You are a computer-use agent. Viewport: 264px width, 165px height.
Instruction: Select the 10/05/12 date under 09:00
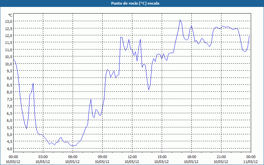pyautogui.click(x=102, y=162)
